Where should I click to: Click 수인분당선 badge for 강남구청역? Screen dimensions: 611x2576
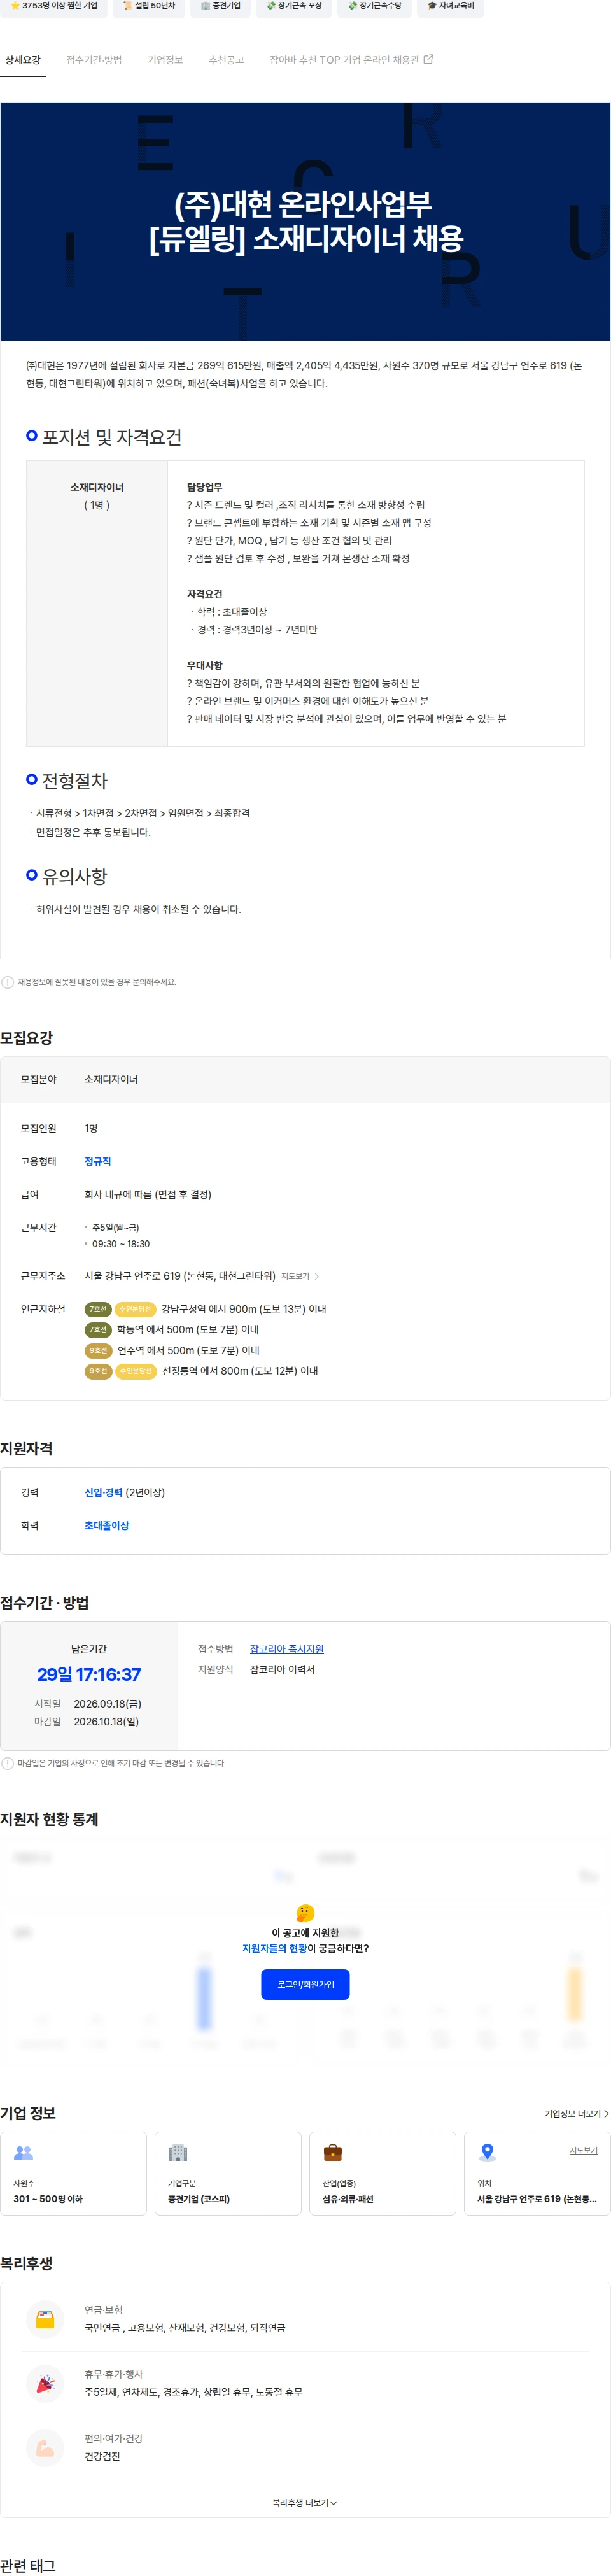point(135,1309)
